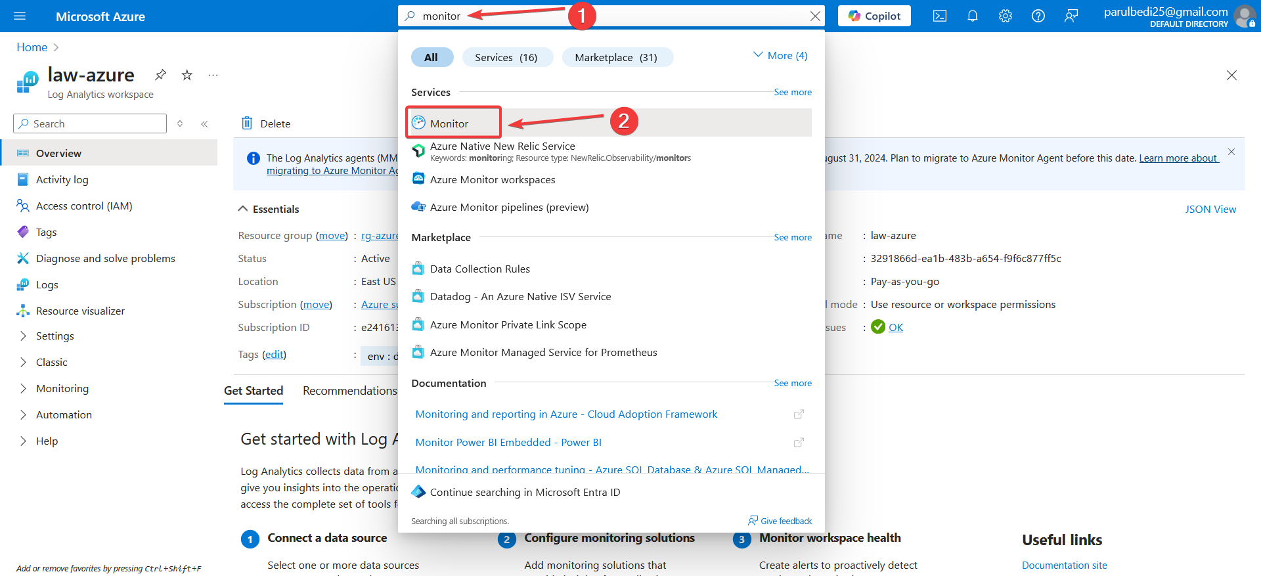Screen dimensions: 1261x576
Task: Open Activity log menu item
Action: tap(109, 179)
